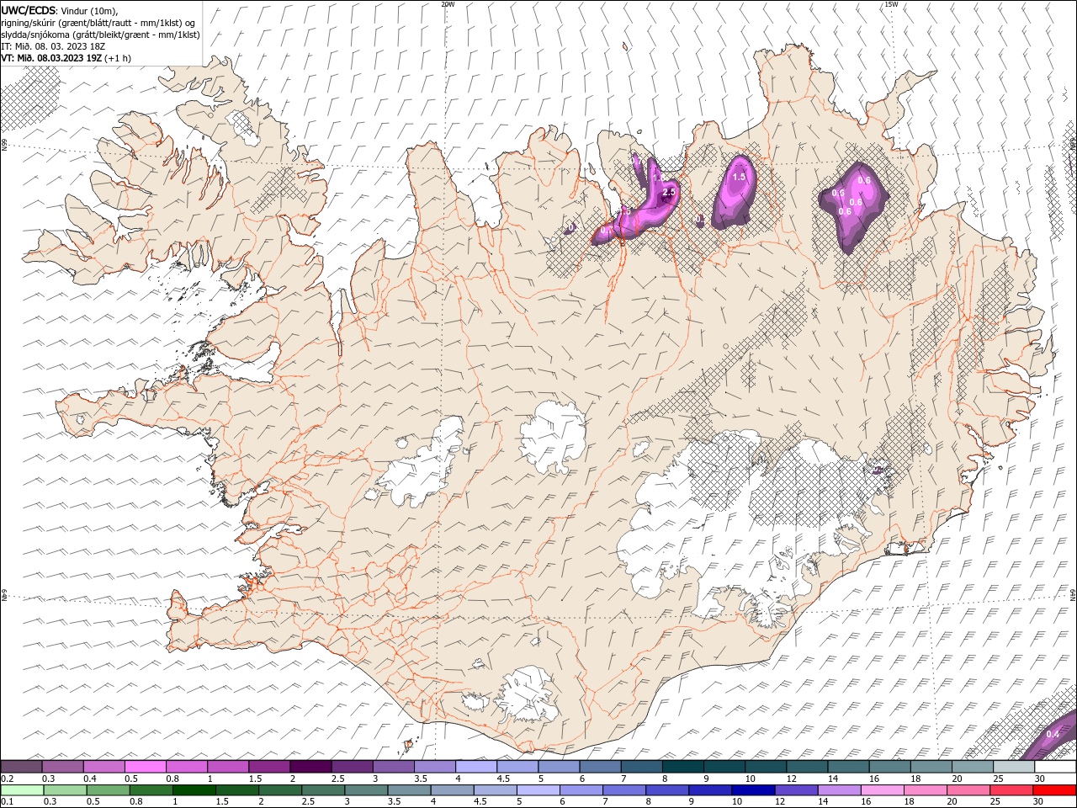Click the 2.5 snowfall value on the map
1077x808 pixels.
(x=669, y=193)
